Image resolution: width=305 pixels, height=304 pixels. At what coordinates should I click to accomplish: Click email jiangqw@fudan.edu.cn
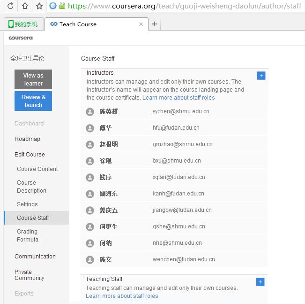click(x=182, y=210)
